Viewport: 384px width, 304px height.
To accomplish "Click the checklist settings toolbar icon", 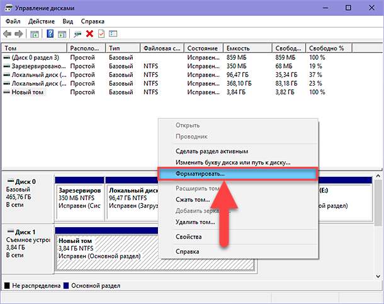I will coord(113,34).
